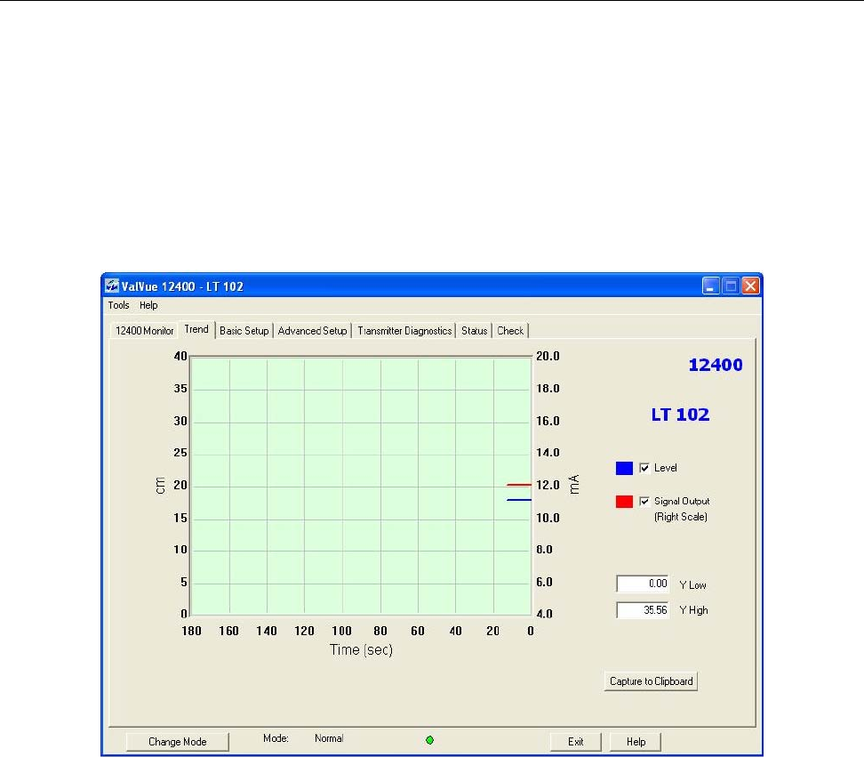This screenshot has width=864, height=757.
Task: Click the Time (sec) axis label
Action: click(x=362, y=650)
